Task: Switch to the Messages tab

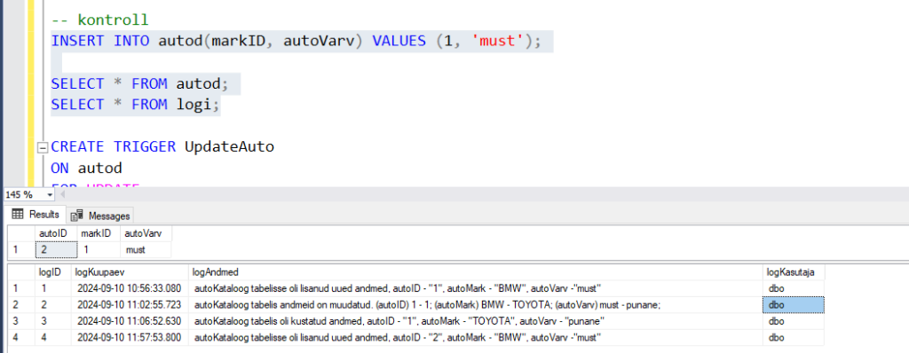Action: point(100,216)
